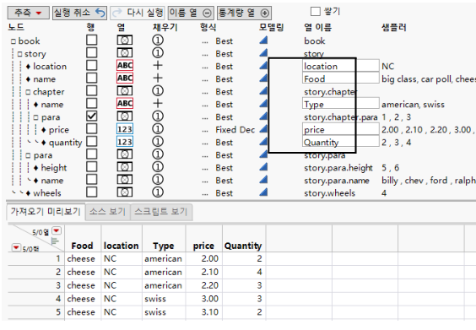Click the fill plus icon for location
Image resolution: width=476 pixels, height=330 pixels.
pyautogui.click(x=158, y=66)
